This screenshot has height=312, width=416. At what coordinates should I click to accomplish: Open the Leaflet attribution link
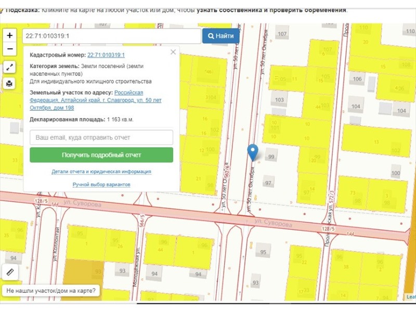(x=410, y=297)
